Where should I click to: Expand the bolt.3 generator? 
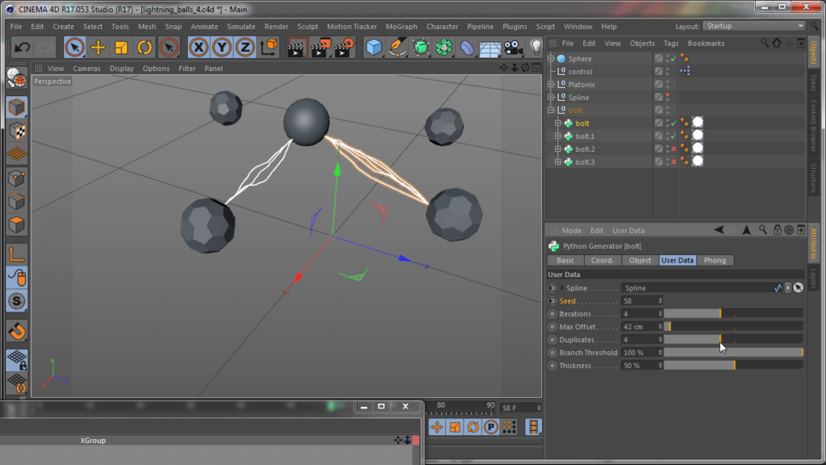coord(558,161)
